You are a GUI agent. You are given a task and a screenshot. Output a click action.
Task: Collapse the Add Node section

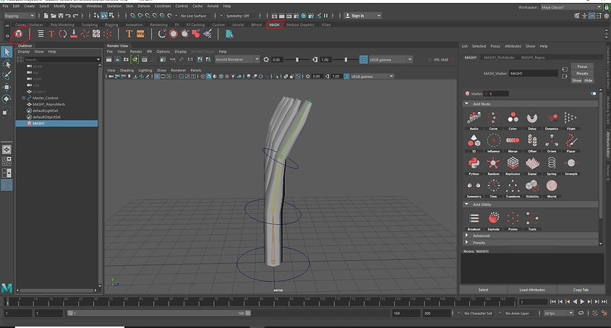point(466,104)
